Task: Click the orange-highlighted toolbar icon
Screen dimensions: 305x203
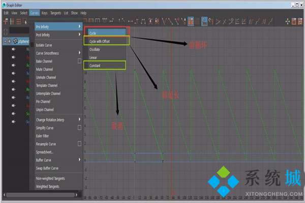Action: [191, 21]
